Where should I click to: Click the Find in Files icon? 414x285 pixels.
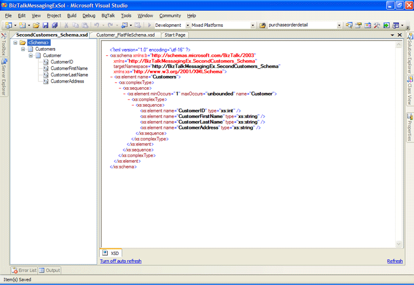click(262, 25)
